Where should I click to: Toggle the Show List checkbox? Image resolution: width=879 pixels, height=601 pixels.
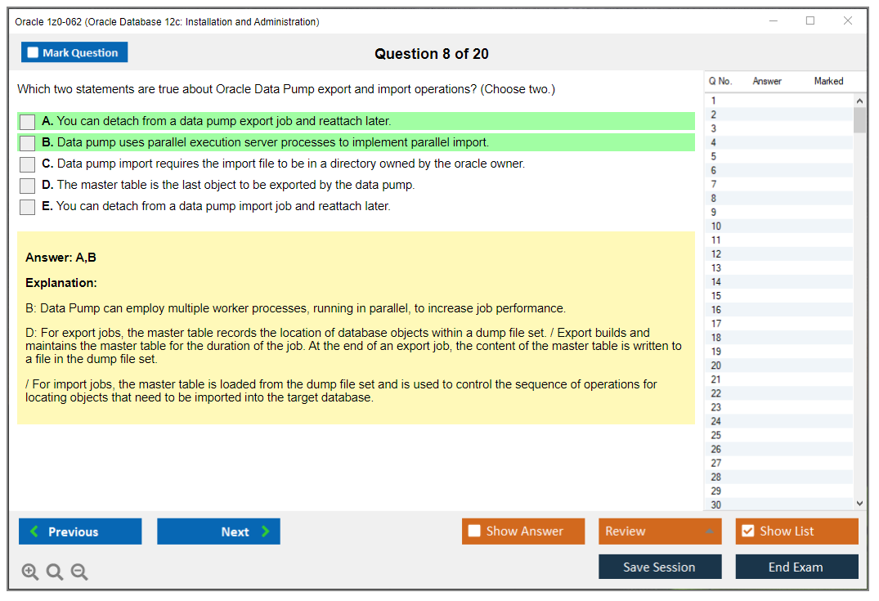[x=747, y=531]
